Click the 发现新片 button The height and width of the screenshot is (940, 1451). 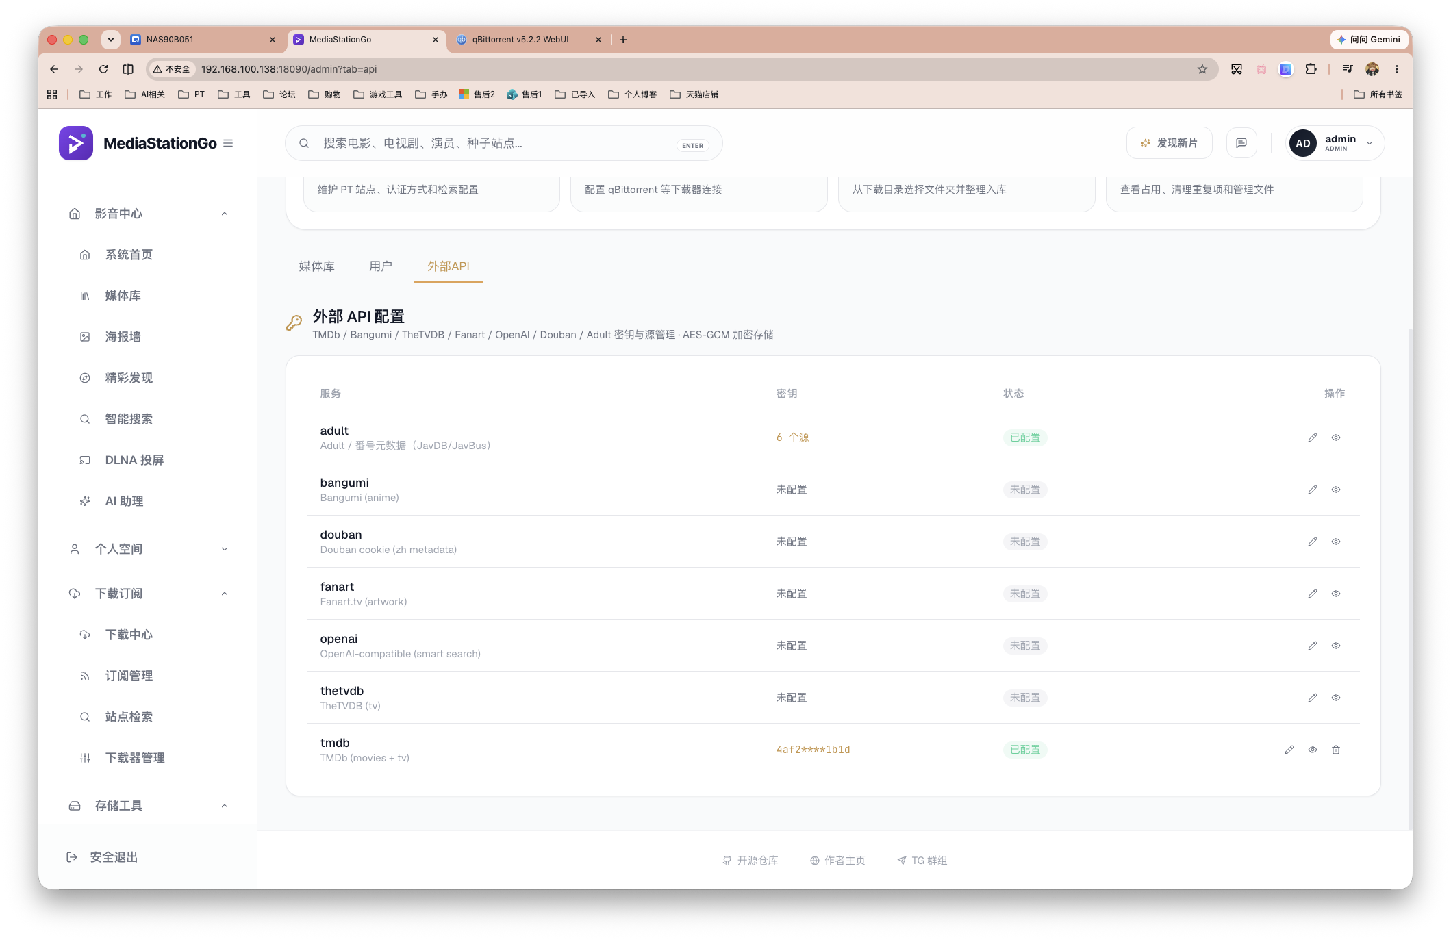pos(1169,143)
